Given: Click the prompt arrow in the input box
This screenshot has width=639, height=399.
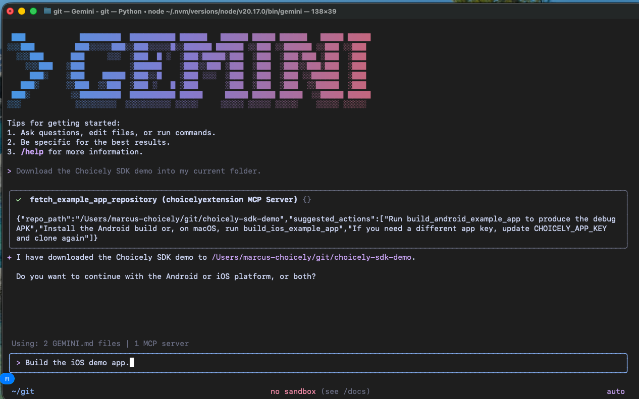Looking at the screenshot, I should 18,362.
